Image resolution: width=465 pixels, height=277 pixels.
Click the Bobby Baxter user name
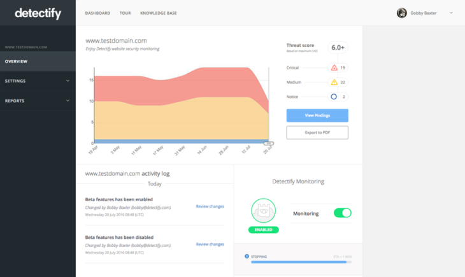tap(424, 13)
